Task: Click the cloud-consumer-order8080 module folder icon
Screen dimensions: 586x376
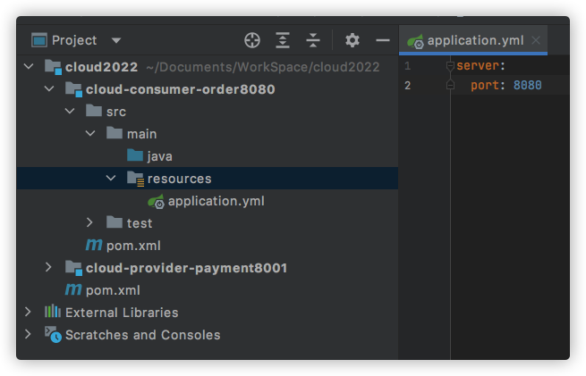Action: tap(73, 89)
